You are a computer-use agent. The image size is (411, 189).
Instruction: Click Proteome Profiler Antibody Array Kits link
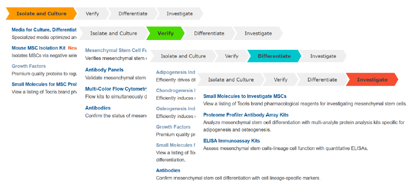click(x=246, y=115)
